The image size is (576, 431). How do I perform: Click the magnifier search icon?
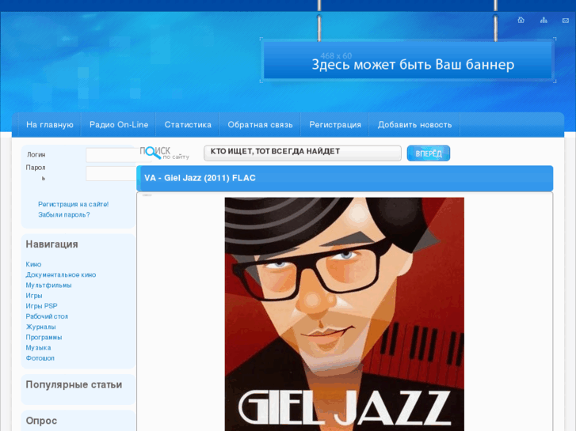pyautogui.click(x=152, y=153)
